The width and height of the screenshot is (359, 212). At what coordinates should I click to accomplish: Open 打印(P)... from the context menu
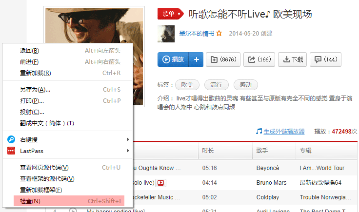[x=68, y=100]
